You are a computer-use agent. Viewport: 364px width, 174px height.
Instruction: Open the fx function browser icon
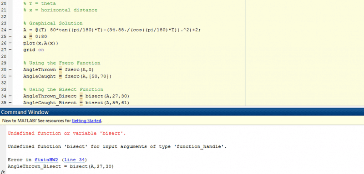(x=3, y=172)
